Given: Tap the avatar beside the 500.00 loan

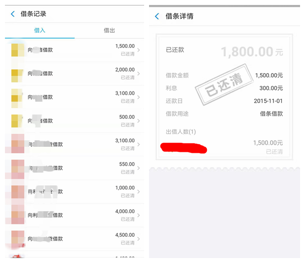Looking at the screenshot, I should 17,121.
